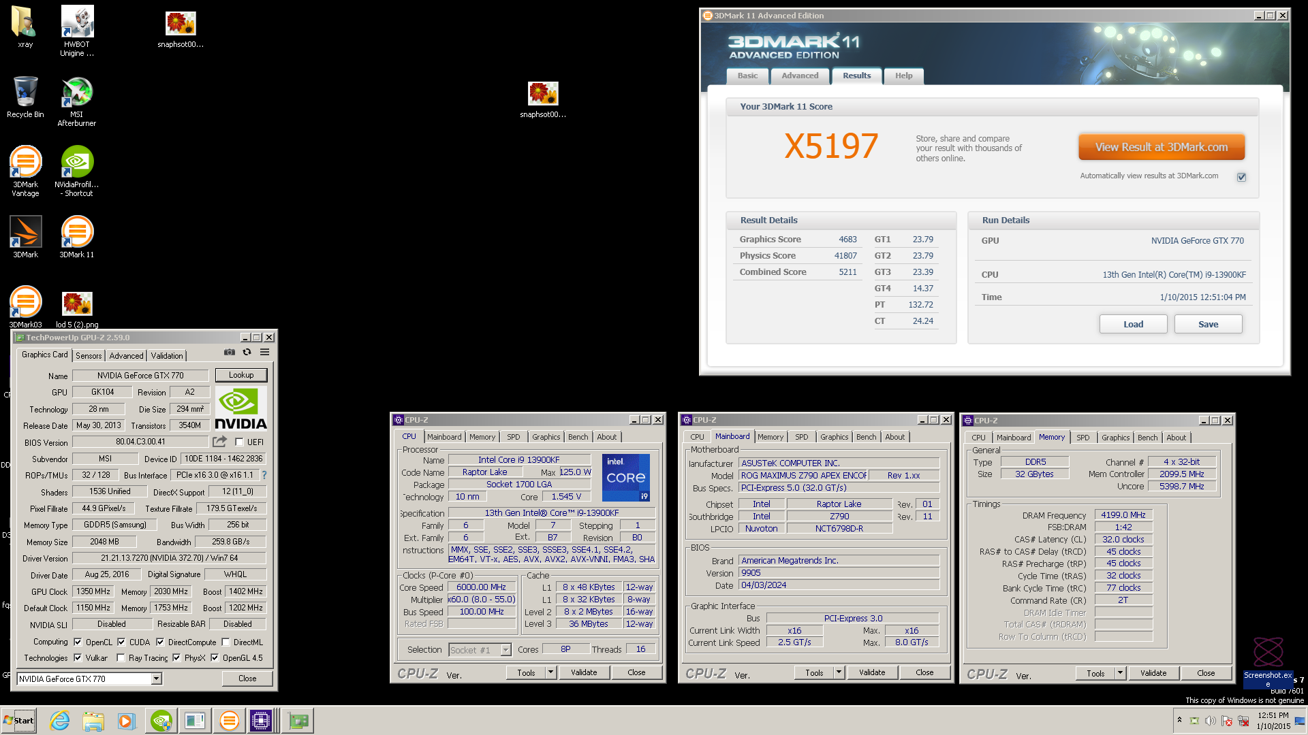1308x735 pixels.
Task: Toggle Ray Tracing checkbox
Action: (121, 657)
